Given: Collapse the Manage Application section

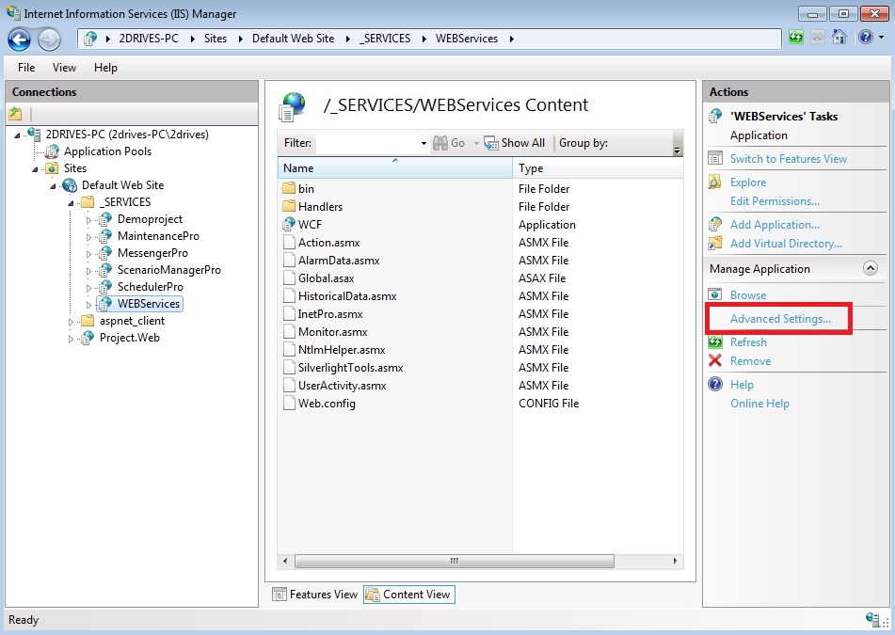Looking at the screenshot, I should pyautogui.click(x=870, y=269).
